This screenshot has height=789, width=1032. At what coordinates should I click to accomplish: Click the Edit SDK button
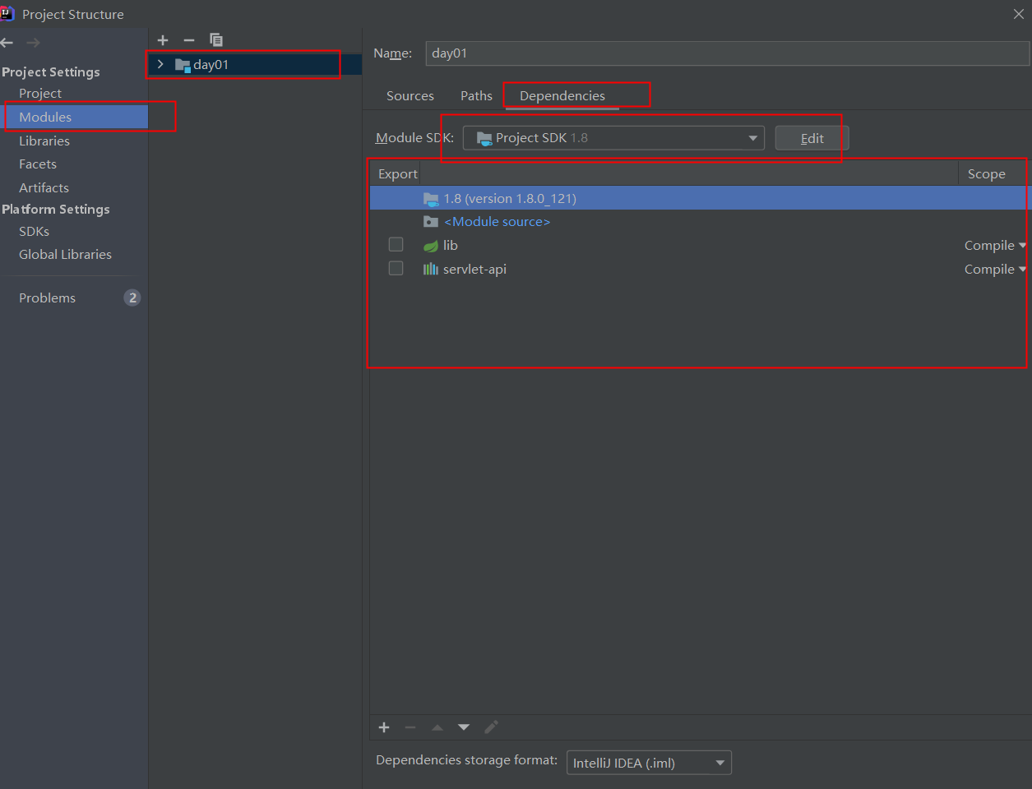812,138
